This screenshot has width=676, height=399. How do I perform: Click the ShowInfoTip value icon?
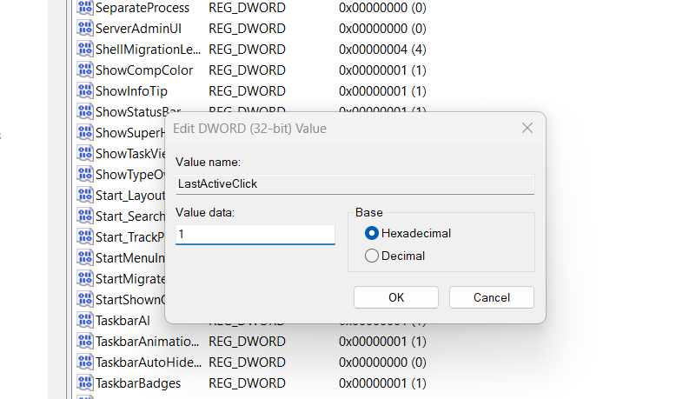(84, 91)
